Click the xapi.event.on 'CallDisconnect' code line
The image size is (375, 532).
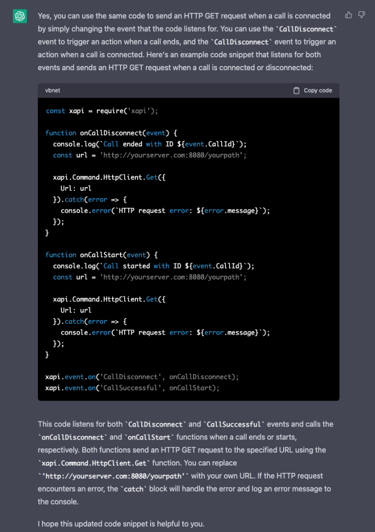[142, 377]
